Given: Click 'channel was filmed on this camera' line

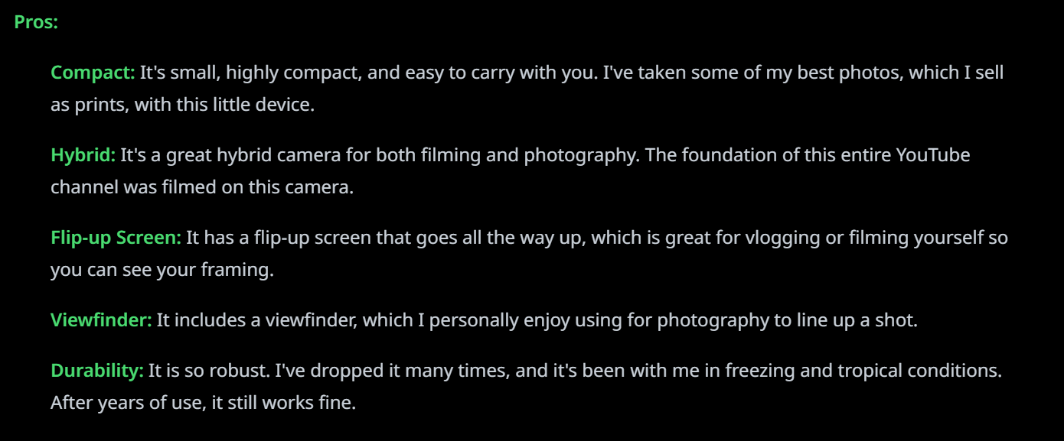Looking at the screenshot, I should tap(202, 188).
